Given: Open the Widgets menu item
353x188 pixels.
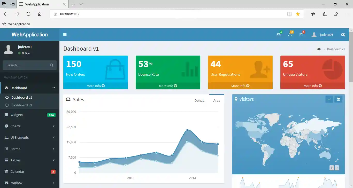Looking at the screenshot, I should (x=30, y=115).
